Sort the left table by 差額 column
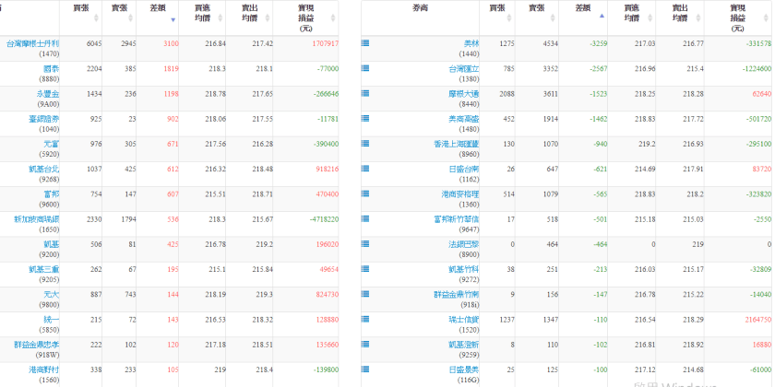The width and height of the screenshot is (775, 387). tap(158, 12)
